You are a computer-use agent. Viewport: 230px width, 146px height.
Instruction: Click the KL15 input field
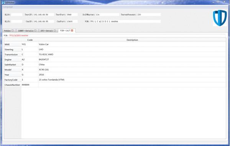(x=16, y=21)
